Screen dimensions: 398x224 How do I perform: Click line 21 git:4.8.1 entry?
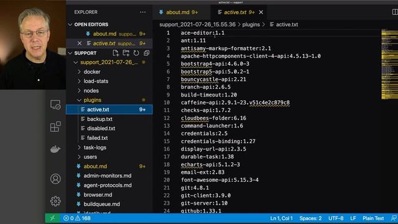pos(195,188)
